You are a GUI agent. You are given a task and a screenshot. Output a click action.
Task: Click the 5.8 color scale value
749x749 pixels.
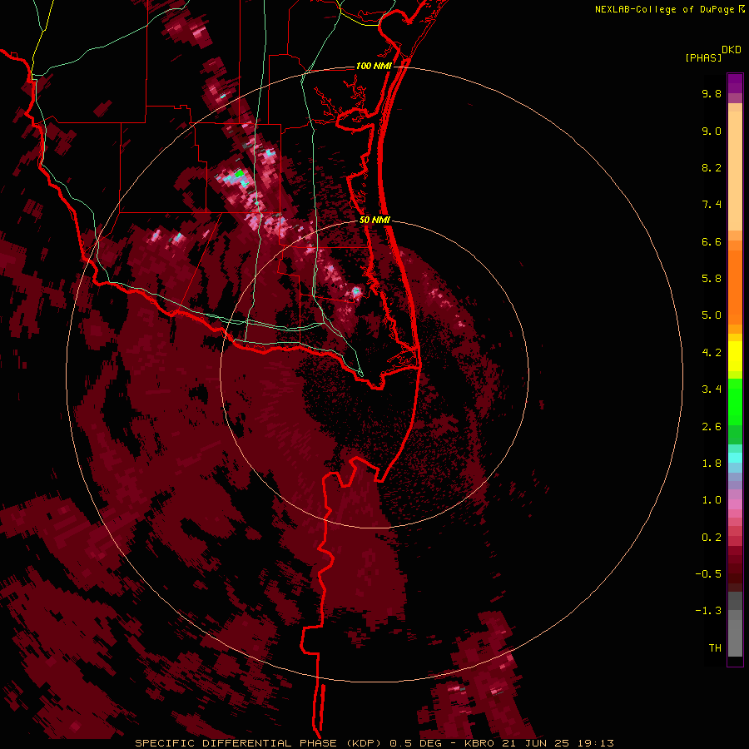pyautogui.click(x=712, y=279)
